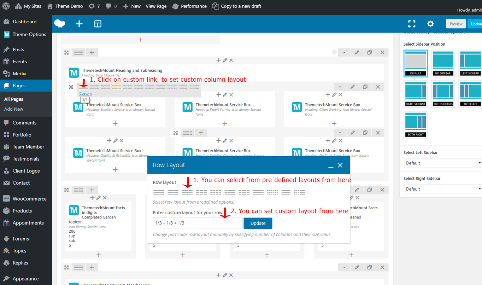Minimize the Row Layout panel

click(x=331, y=165)
